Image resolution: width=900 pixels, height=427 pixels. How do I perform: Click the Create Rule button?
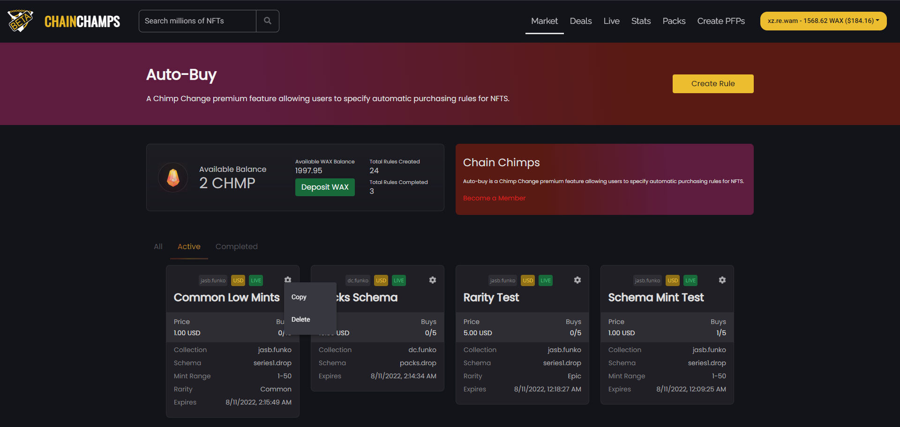point(713,84)
